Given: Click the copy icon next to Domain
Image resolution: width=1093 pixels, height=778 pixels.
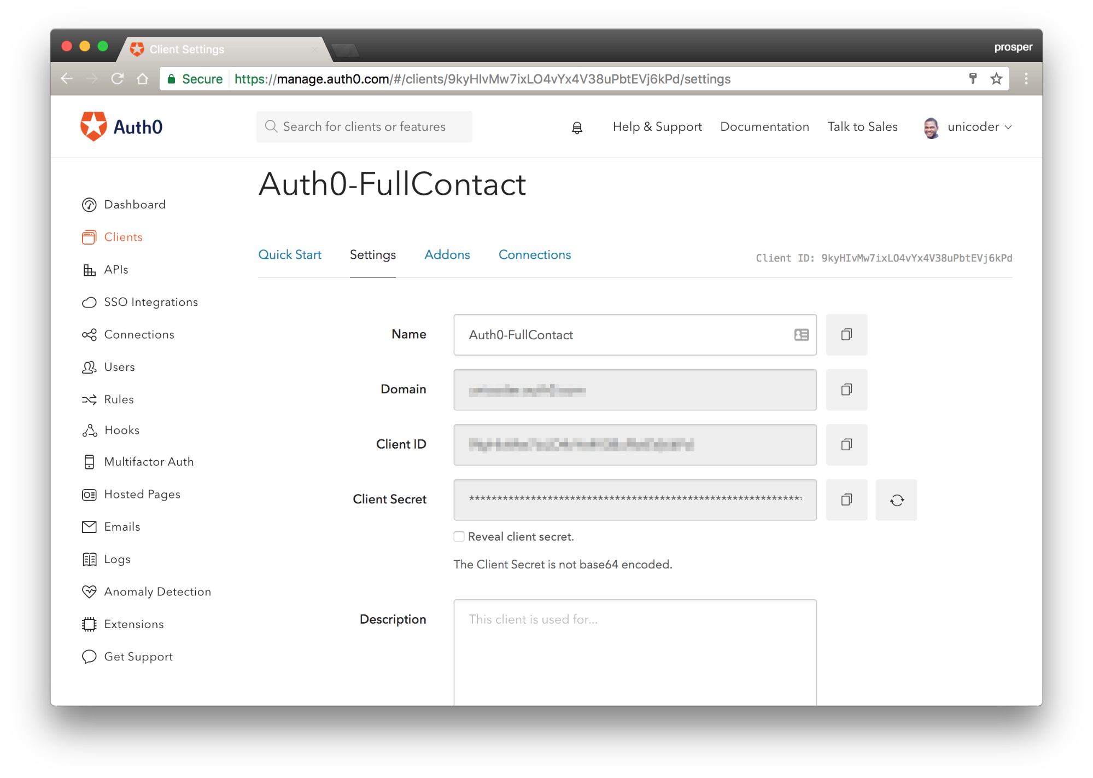Looking at the screenshot, I should tap(846, 389).
